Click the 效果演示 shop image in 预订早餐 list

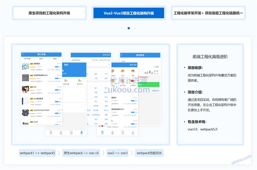(x=25, y=66)
